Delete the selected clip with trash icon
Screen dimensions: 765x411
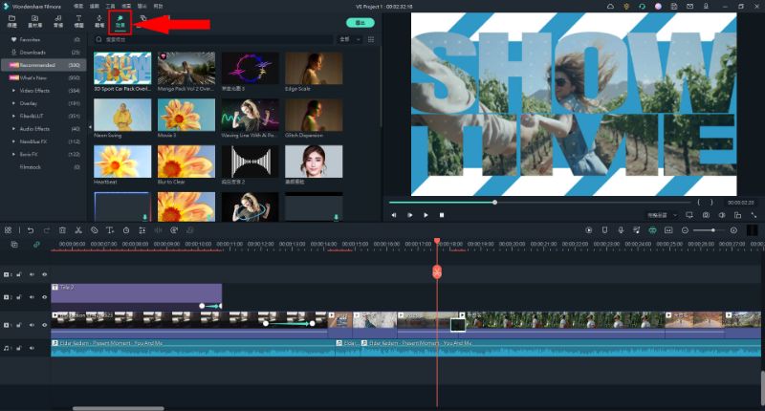[62, 230]
